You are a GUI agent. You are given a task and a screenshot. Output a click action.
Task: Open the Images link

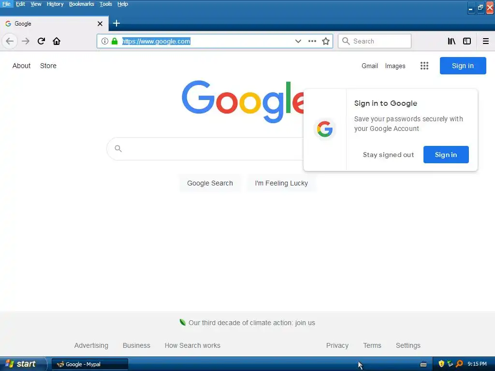coord(395,66)
